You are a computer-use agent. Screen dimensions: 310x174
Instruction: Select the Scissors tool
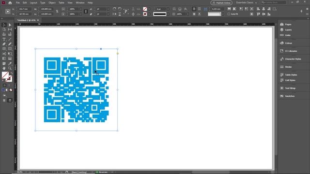click(4, 54)
